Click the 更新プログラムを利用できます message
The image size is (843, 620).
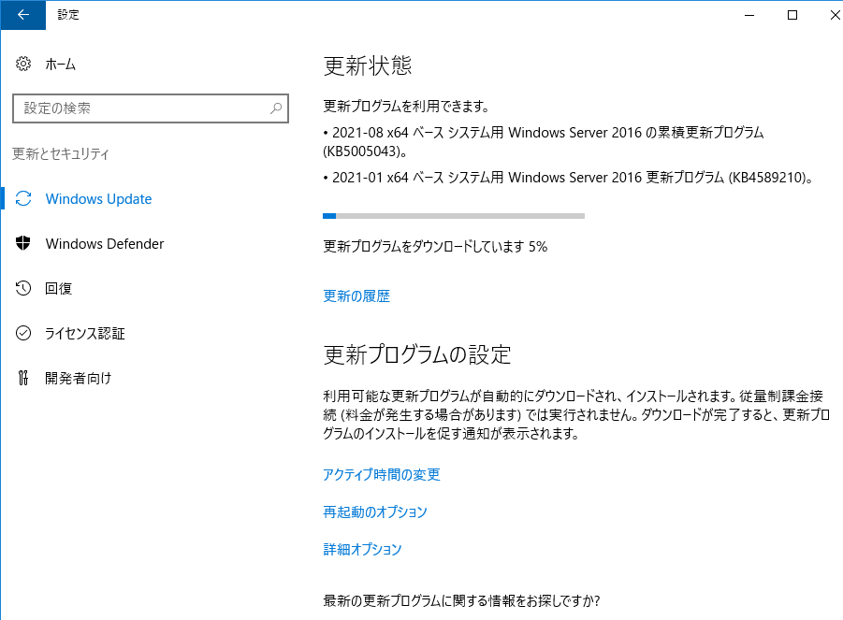pyautogui.click(x=406, y=107)
